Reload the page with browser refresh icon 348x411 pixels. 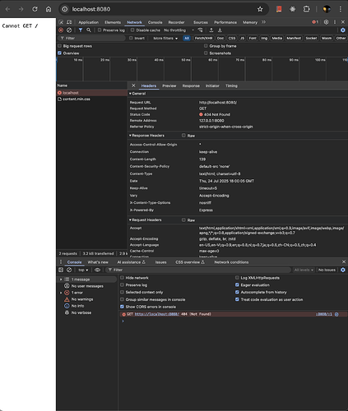tap(35, 9)
